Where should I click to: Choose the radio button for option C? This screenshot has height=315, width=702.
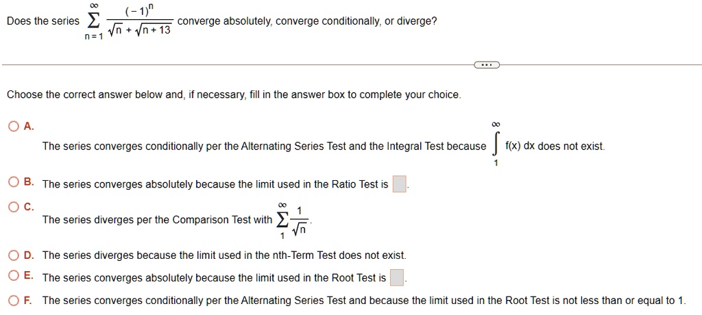pyautogui.click(x=14, y=207)
